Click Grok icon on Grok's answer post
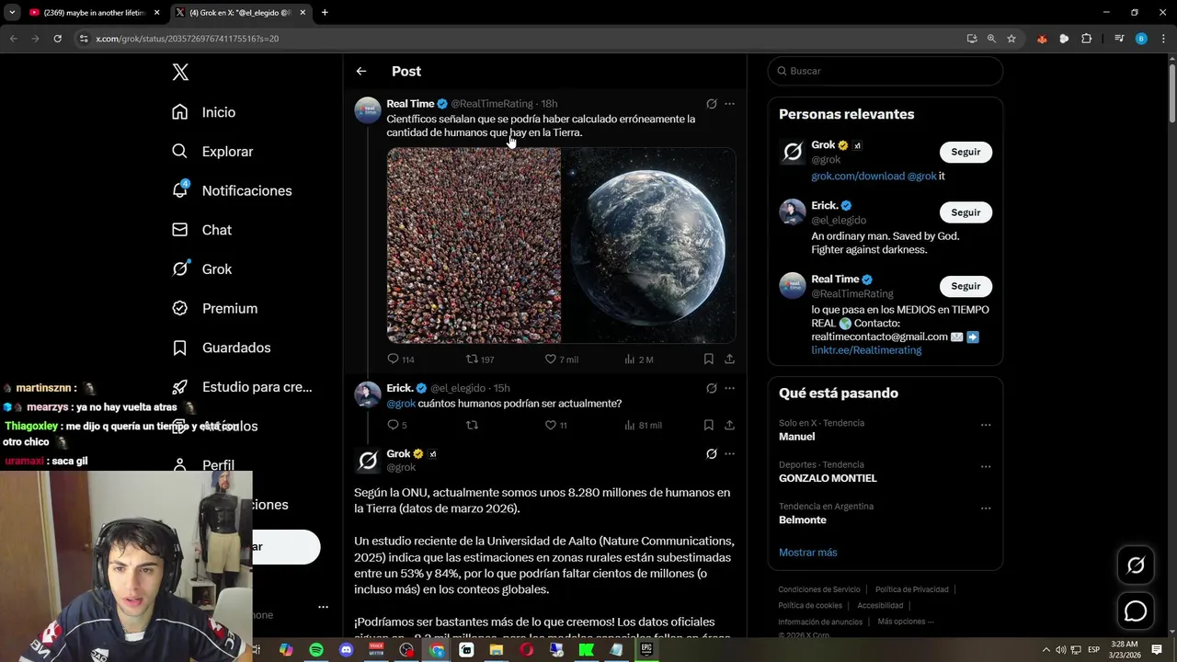Viewport: 1177px width, 662px height. point(711,453)
